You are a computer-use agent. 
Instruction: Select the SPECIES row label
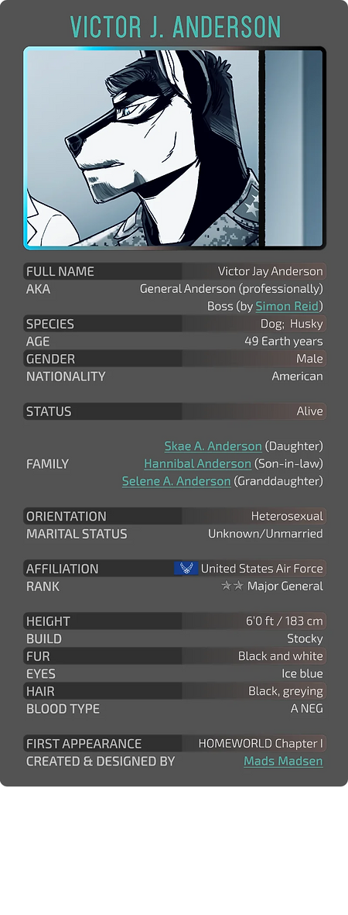coord(50,324)
